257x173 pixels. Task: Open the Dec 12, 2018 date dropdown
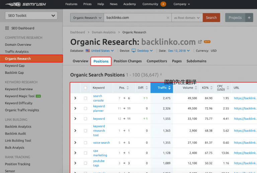pos(179,51)
